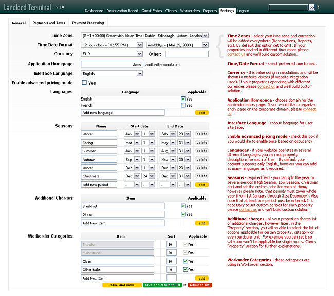Go to Reservation Board
The image size is (334, 296).
point(122,11)
